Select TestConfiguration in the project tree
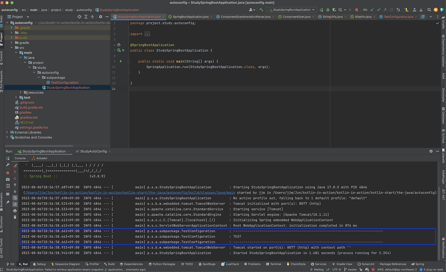The height and width of the screenshot is (272, 446). pos(64,83)
